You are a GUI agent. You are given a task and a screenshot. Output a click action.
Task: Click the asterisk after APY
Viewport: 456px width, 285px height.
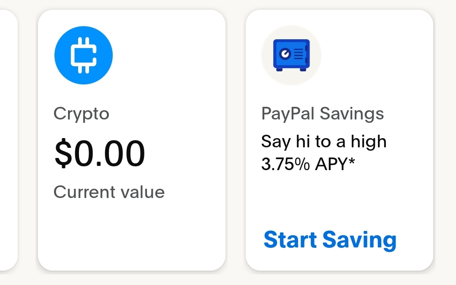click(x=352, y=160)
